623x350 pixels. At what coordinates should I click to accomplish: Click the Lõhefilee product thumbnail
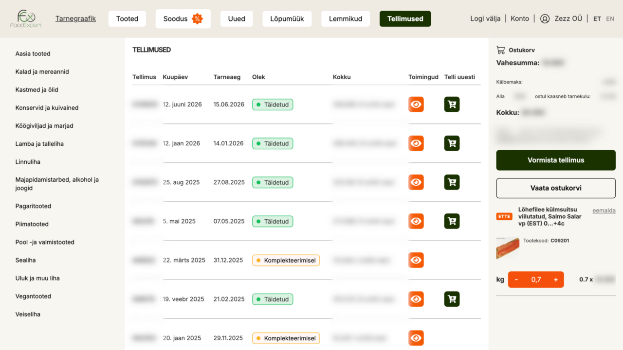[508, 248]
